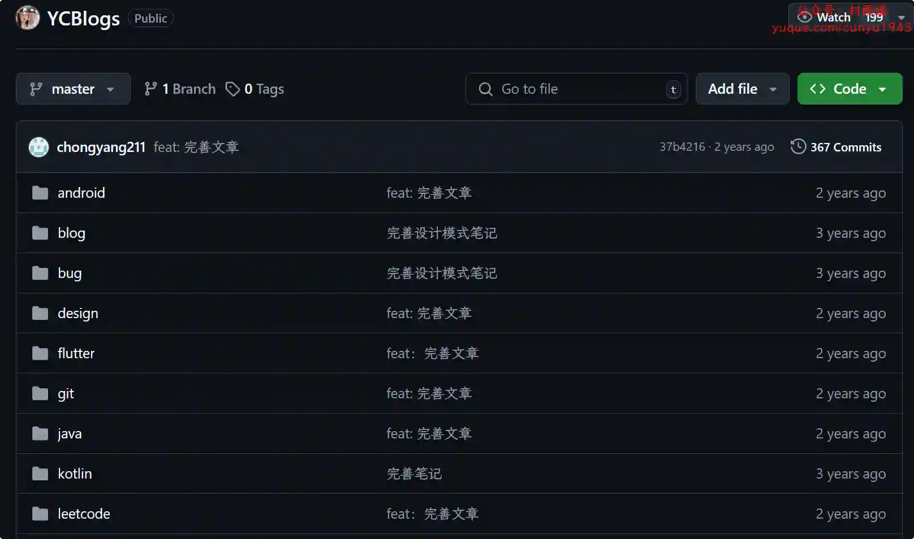Screen dimensions: 914x539
Task: Click the search magnifier icon
Action: [x=485, y=89]
